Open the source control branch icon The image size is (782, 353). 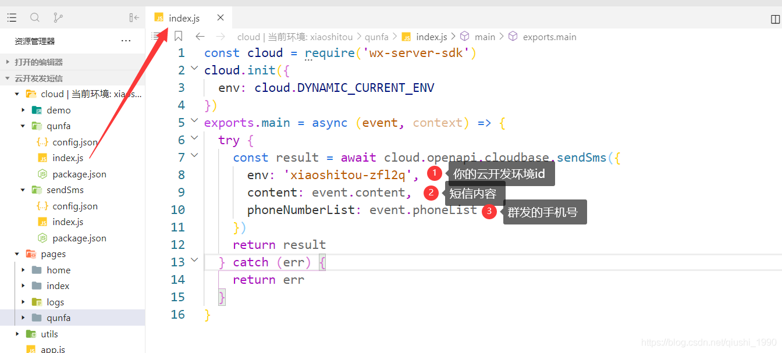[58, 17]
